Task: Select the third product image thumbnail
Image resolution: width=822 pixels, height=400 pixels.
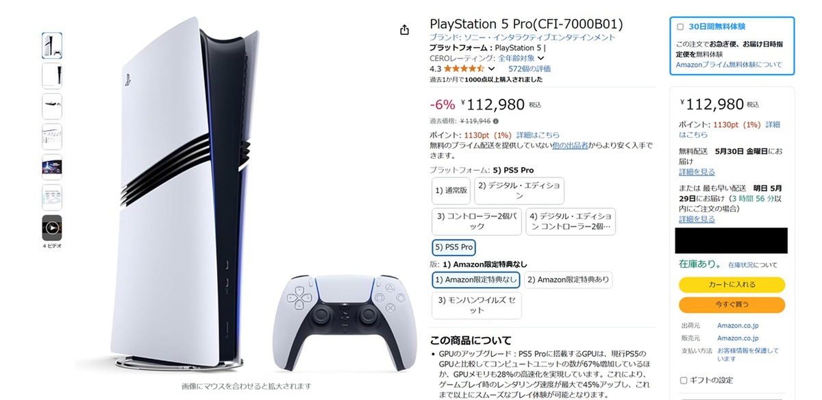Action: (52, 106)
